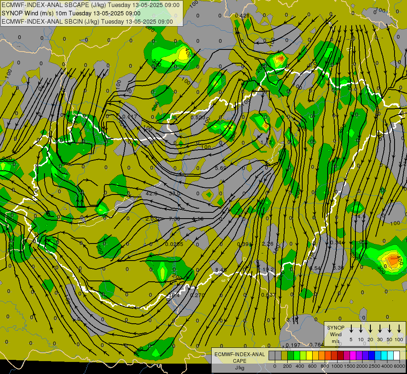
Task: Click the dark red CAPE legend swatch
Action: point(340,355)
